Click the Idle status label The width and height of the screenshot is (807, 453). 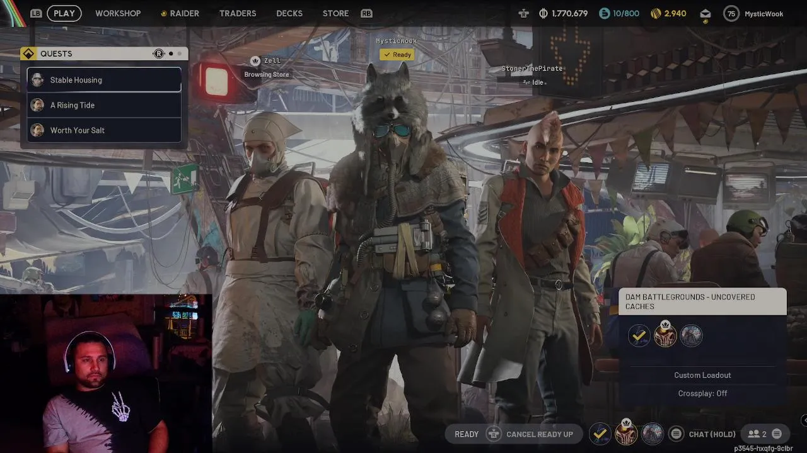(533, 82)
